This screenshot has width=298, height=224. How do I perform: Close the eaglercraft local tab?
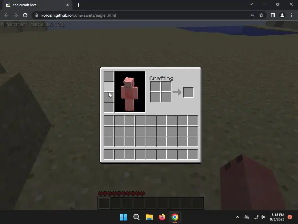pyautogui.click(x=68, y=5)
